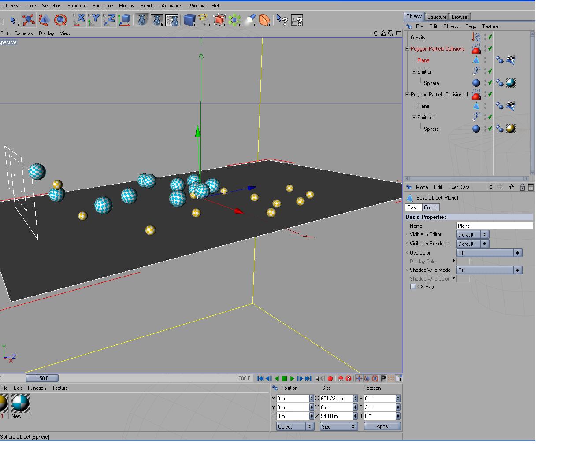Screen dimensions: 564x451
Task: Click the Add Light object icon
Action: click(250, 20)
